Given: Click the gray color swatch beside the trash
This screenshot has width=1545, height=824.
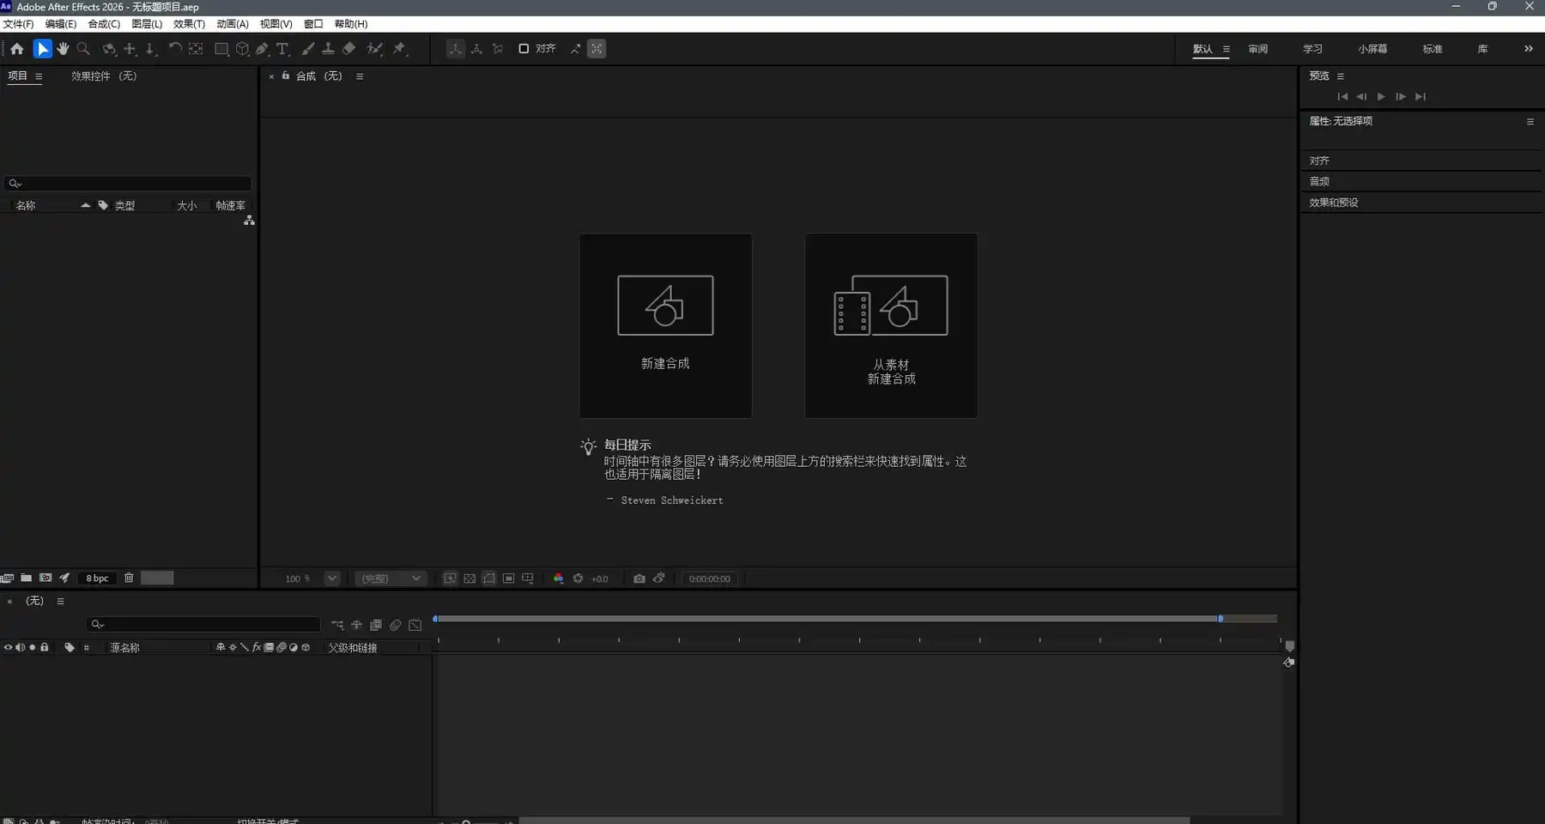Looking at the screenshot, I should click(x=157, y=578).
